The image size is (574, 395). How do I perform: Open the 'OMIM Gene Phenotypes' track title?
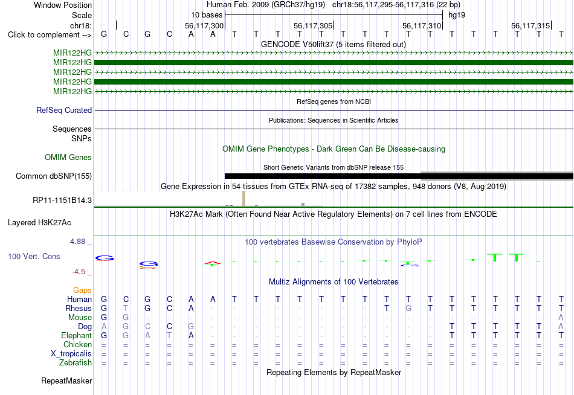point(334,149)
